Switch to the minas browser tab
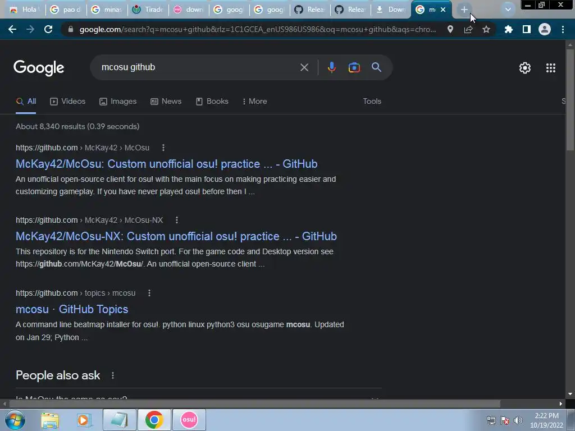The image size is (575, 431). (107, 10)
